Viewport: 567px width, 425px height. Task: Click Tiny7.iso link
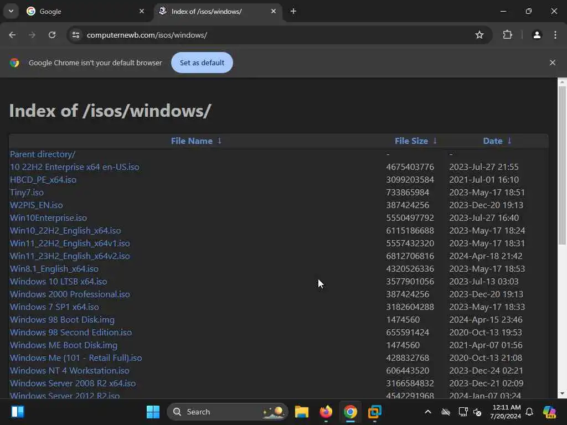pyautogui.click(x=27, y=192)
